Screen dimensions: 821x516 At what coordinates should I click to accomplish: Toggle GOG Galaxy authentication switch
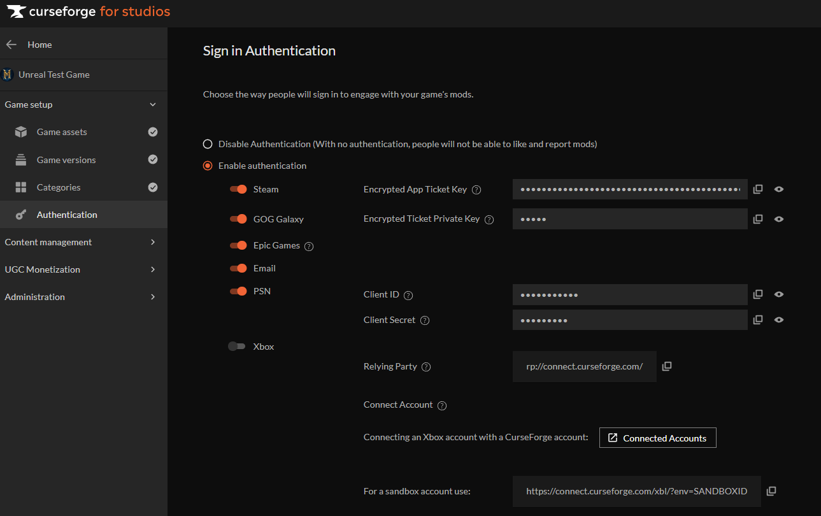tap(238, 219)
